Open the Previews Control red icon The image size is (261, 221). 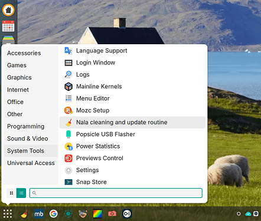tap(68, 159)
